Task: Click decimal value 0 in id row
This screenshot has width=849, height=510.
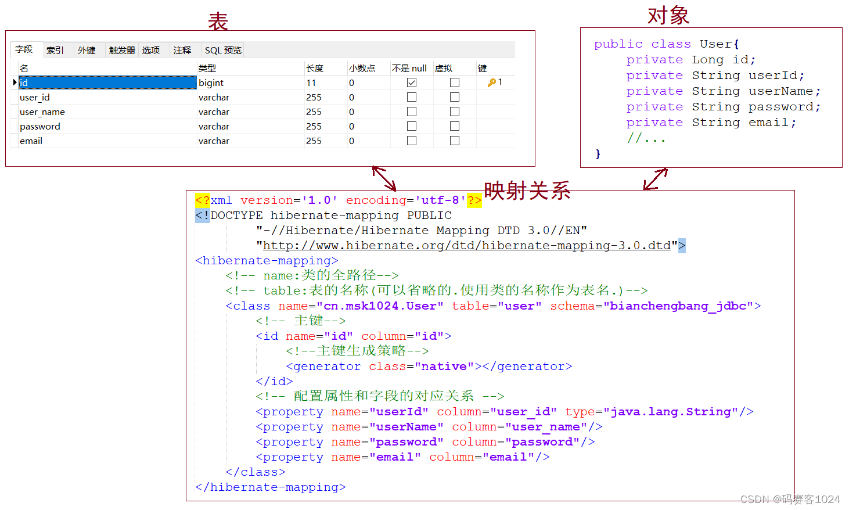Action: pyautogui.click(x=351, y=83)
